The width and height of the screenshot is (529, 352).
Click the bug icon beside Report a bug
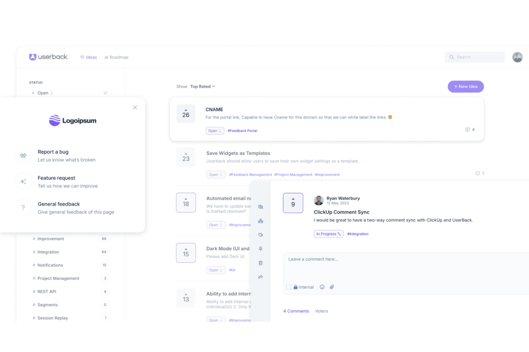23,155
